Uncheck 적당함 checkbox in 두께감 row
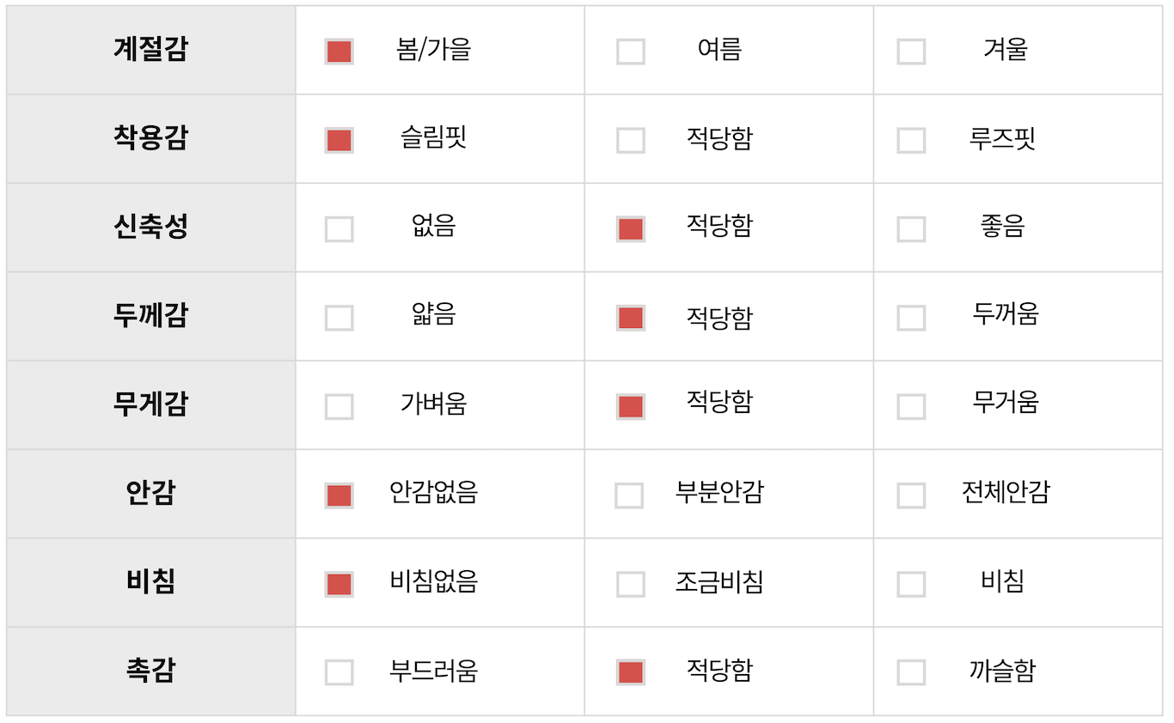The width and height of the screenshot is (1174, 723). [631, 318]
